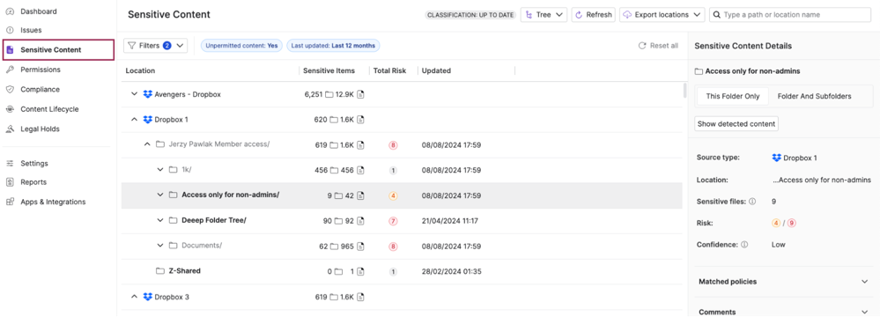The width and height of the screenshot is (880, 317).
Task: Click the Dropbox logo beside Source type value
Action: click(776, 158)
